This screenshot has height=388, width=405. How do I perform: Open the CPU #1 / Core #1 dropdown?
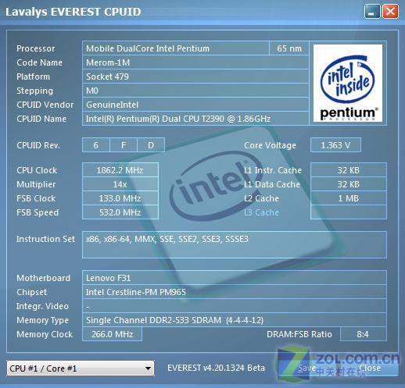[81, 368]
